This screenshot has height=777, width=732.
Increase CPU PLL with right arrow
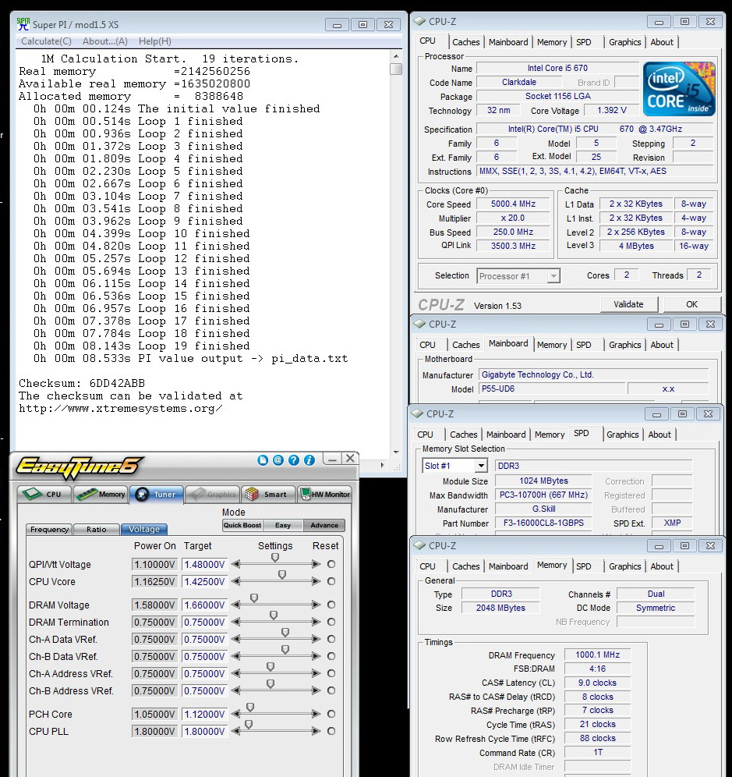coord(316,731)
